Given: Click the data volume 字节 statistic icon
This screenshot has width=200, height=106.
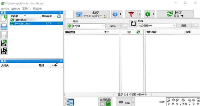Looking at the screenshot, I should coord(183,100).
